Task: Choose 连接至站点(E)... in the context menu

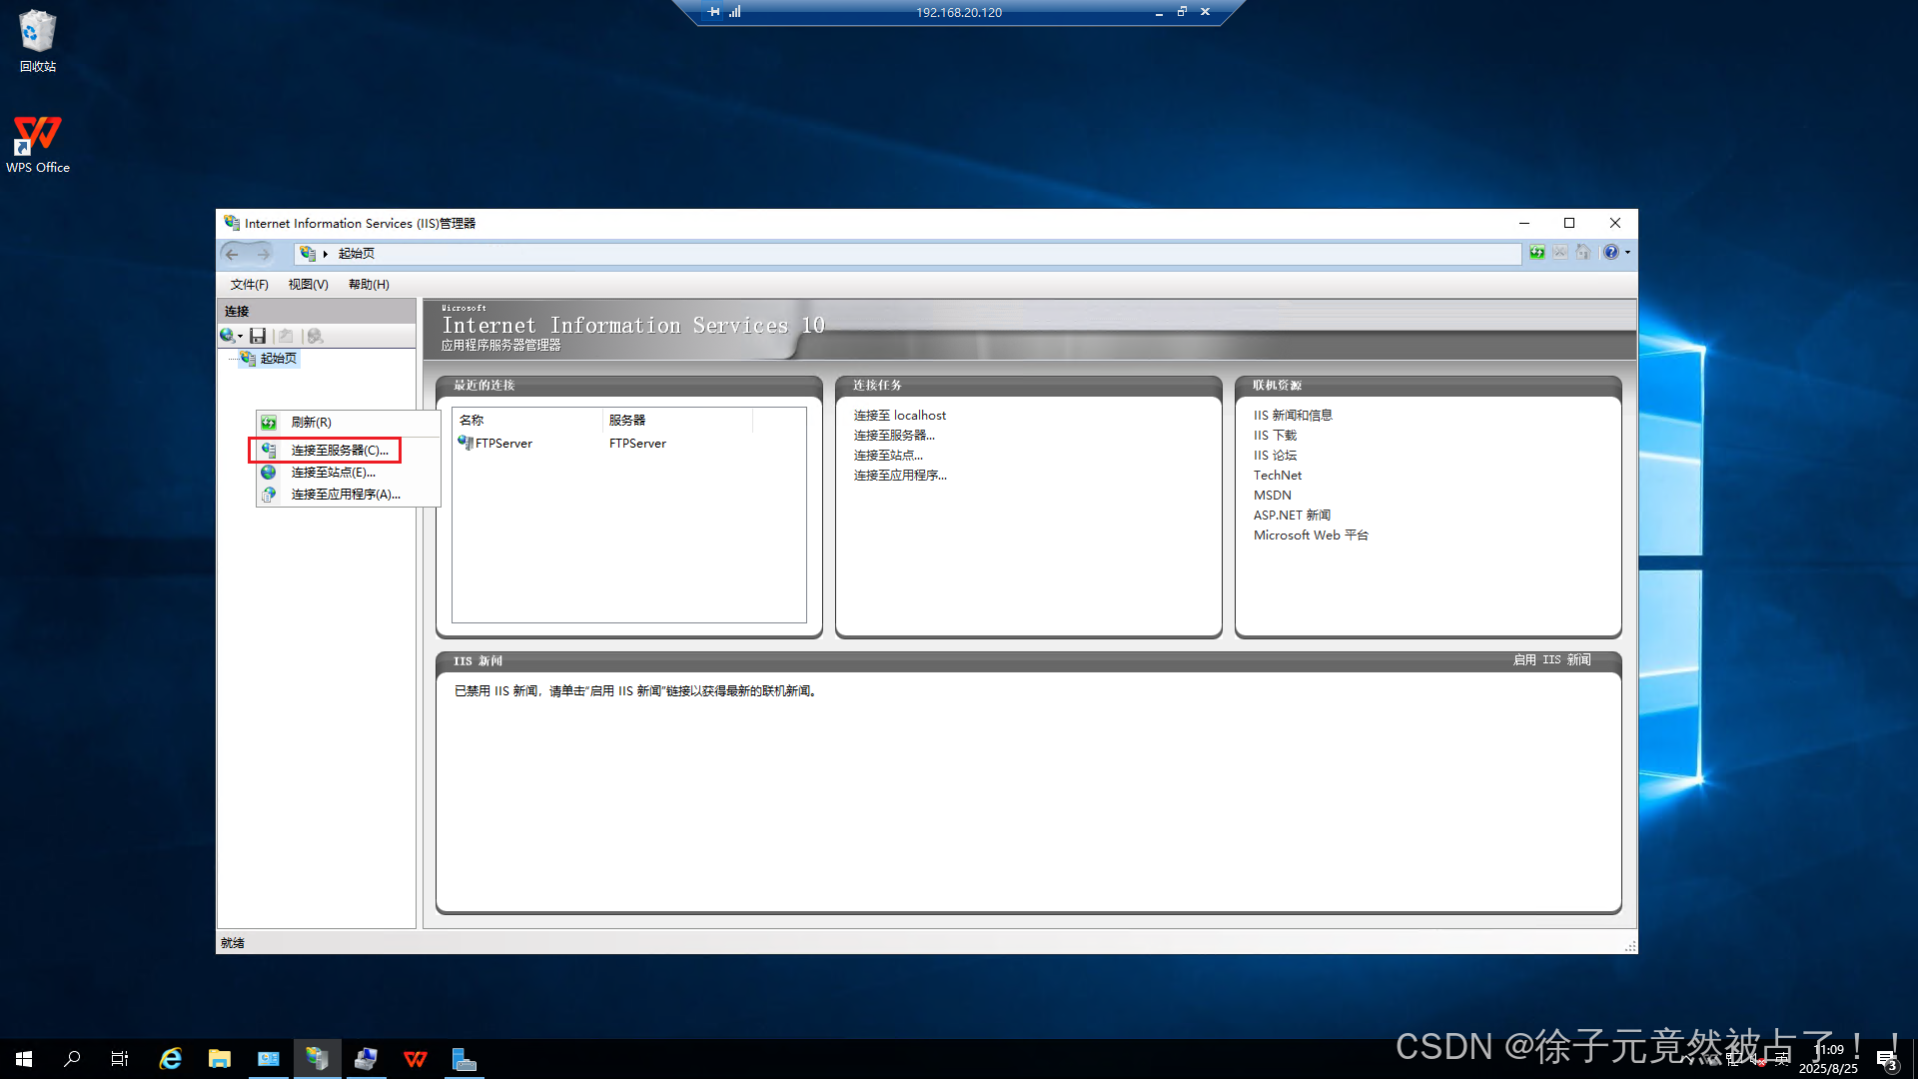Action: pos(348,473)
